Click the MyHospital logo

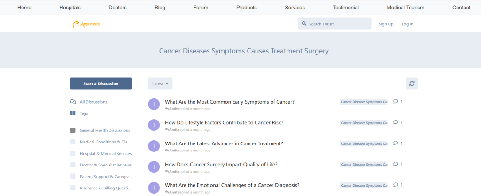pyautogui.click(x=86, y=24)
